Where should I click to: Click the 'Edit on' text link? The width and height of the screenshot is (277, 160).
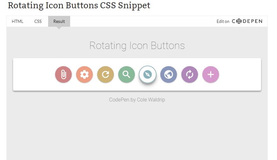[x=223, y=22]
